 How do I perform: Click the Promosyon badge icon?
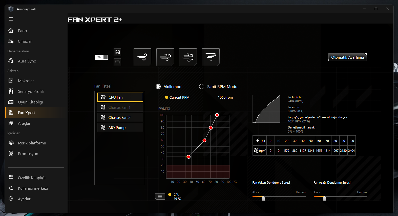click(11, 154)
